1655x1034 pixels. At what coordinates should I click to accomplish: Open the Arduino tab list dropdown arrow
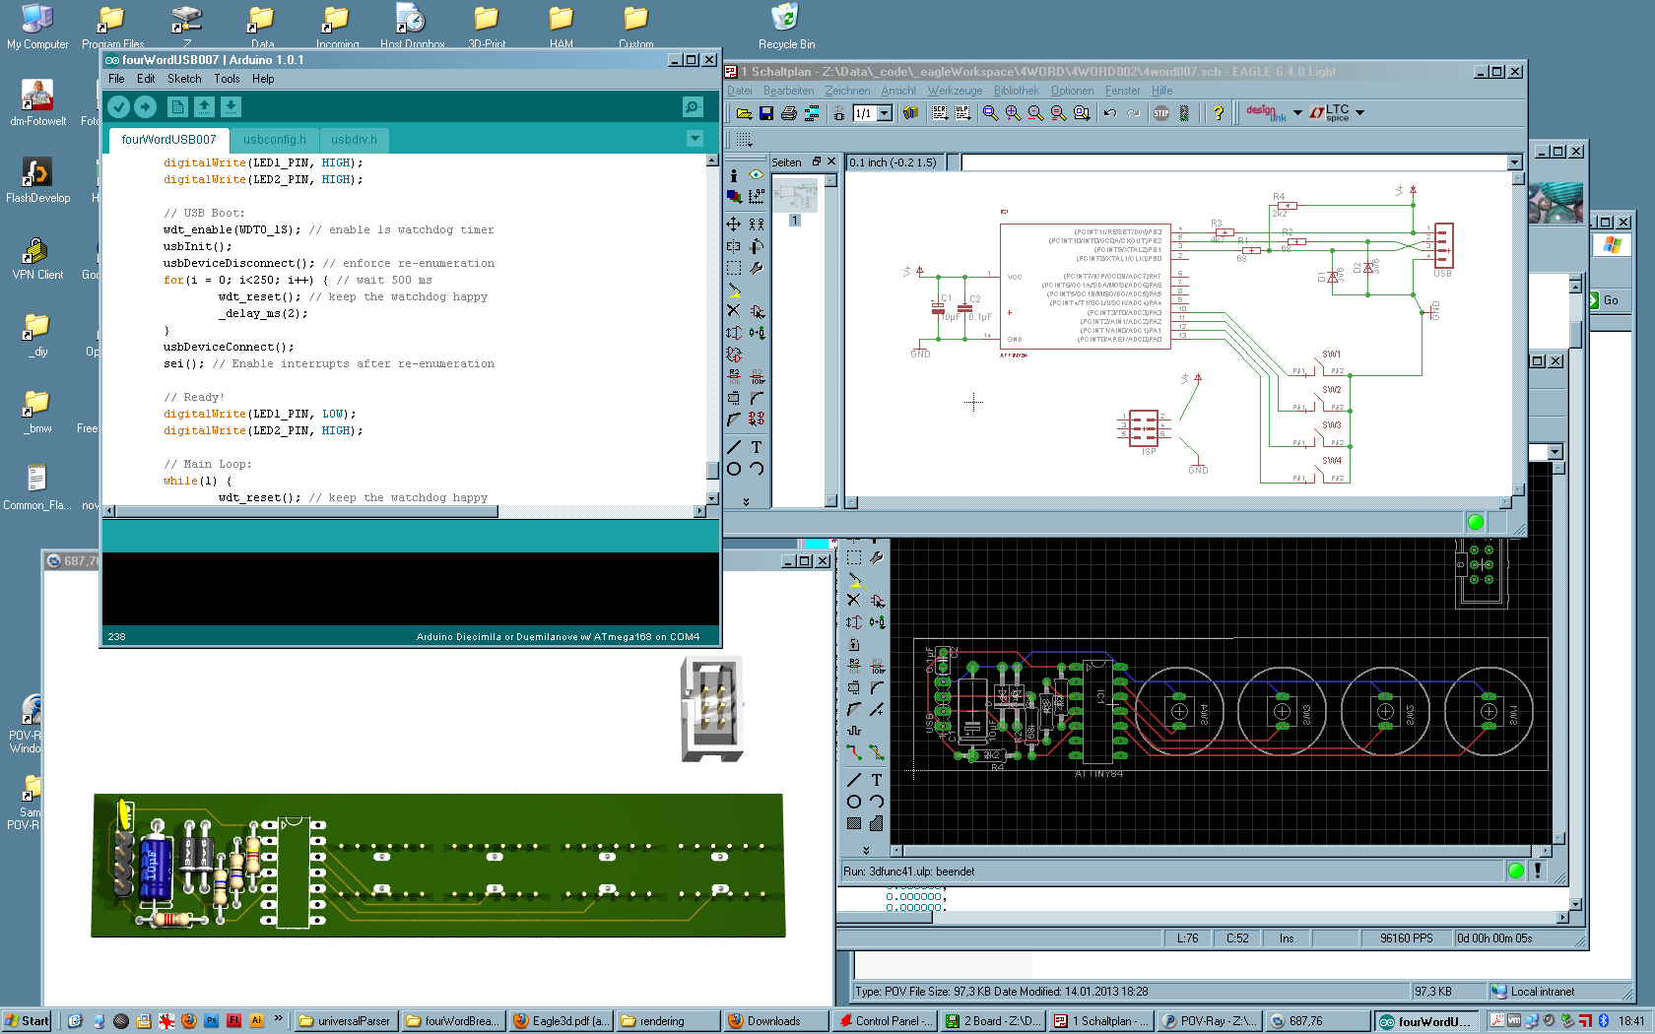tap(695, 139)
